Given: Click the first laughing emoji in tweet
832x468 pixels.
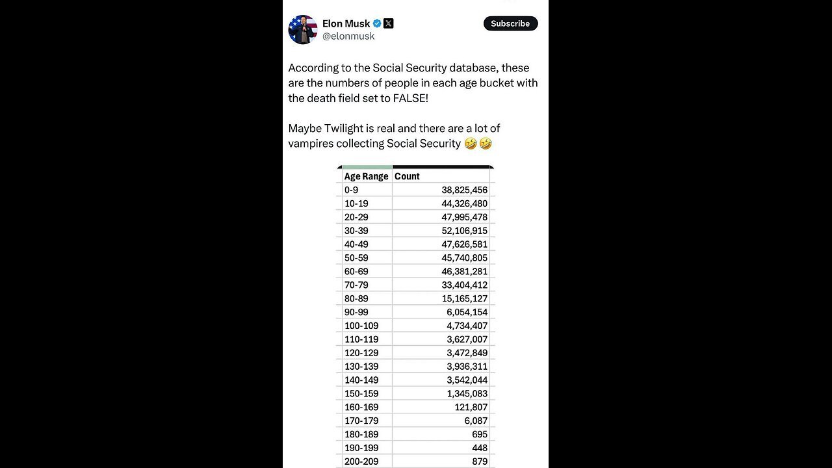Looking at the screenshot, I should [x=471, y=144].
